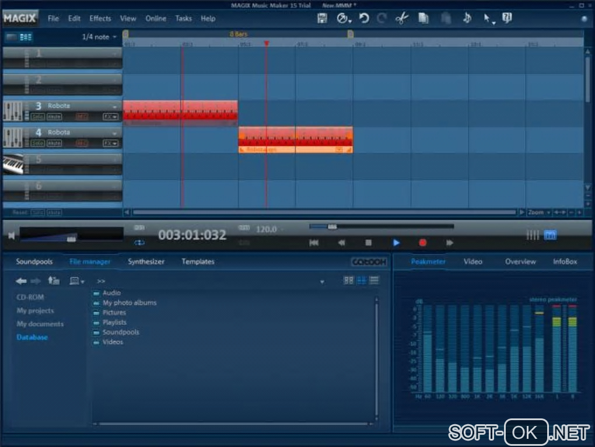Click the Reset Solo button below tracks
The width and height of the screenshot is (595, 447).
point(37,212)
